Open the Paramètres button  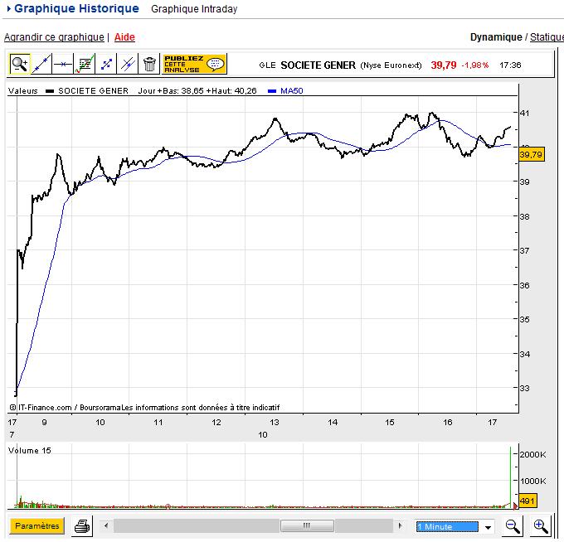pyautogui.click(x=37, y=526)
